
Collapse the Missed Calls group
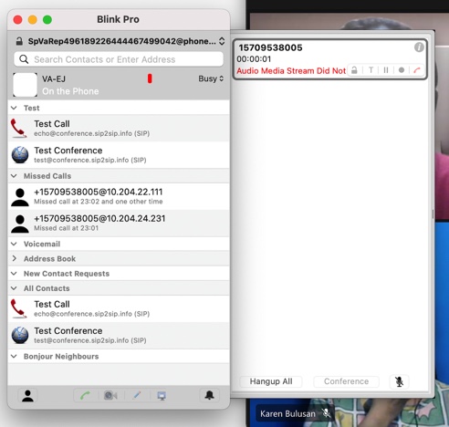point(14,176)
